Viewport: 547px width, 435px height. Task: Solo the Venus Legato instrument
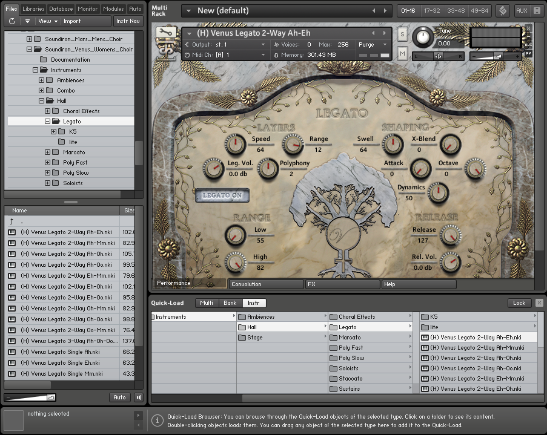[402, 34]
